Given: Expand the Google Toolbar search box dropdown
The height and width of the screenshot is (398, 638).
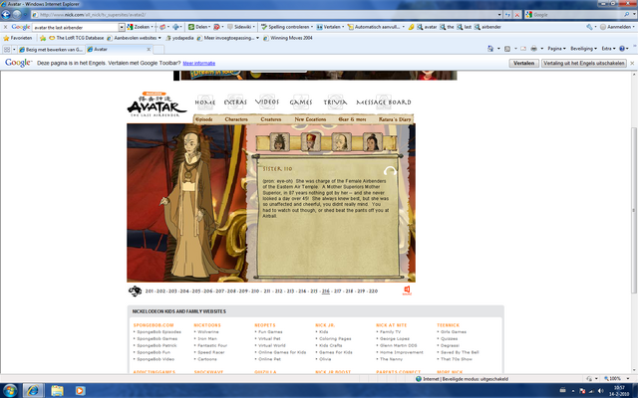Looking at the screenshot, I should click(122, 27).
